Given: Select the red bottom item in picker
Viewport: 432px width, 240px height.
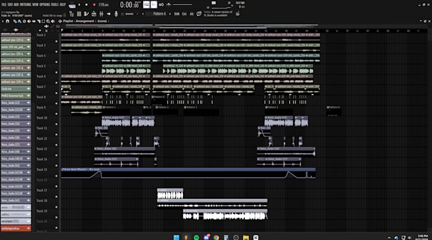Looking at the screenshot, I should click(16, 229).
